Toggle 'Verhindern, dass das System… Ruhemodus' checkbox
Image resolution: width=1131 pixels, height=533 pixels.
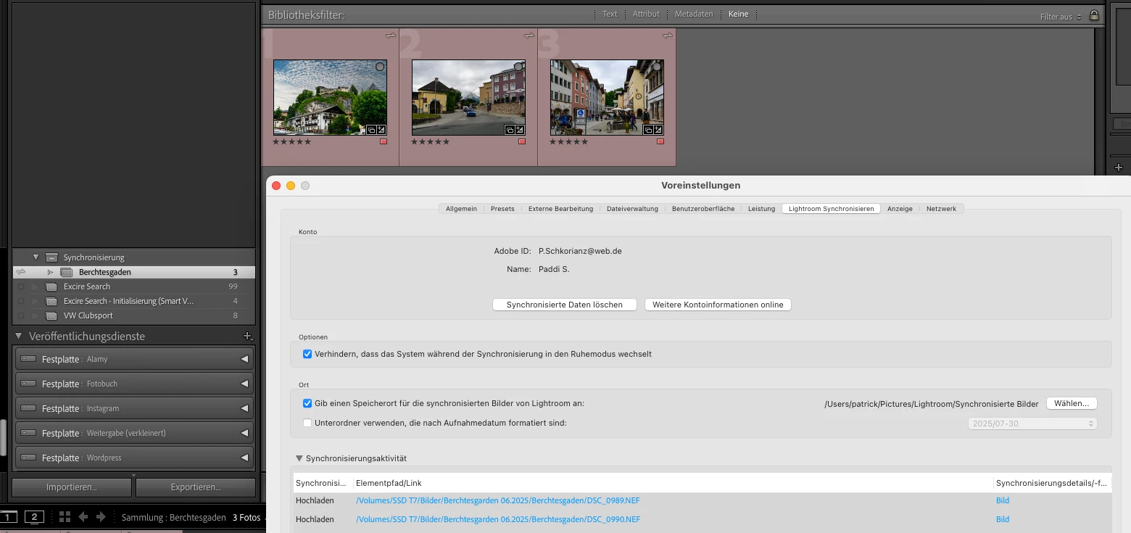[307, 354]
